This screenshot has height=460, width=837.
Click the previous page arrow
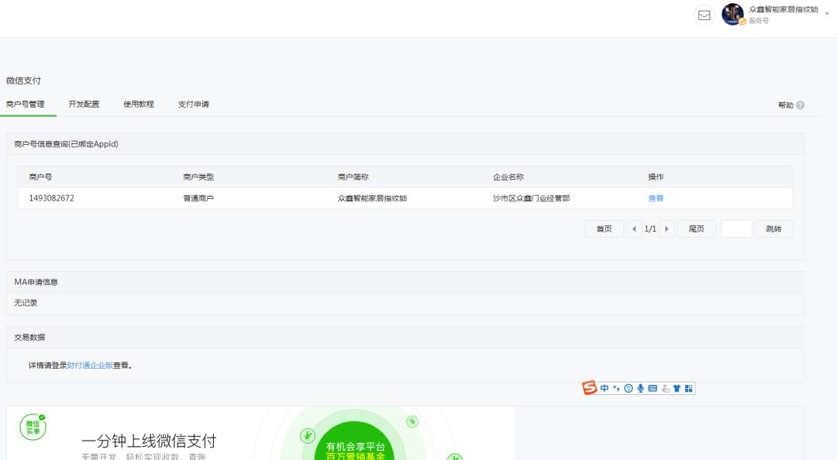(634, 229)
